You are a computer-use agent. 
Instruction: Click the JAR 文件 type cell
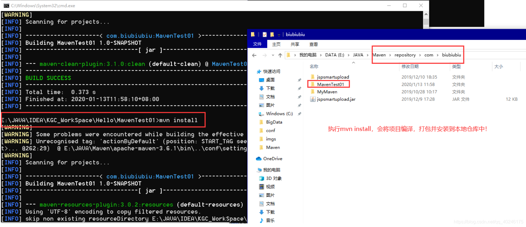click(461, 99)
